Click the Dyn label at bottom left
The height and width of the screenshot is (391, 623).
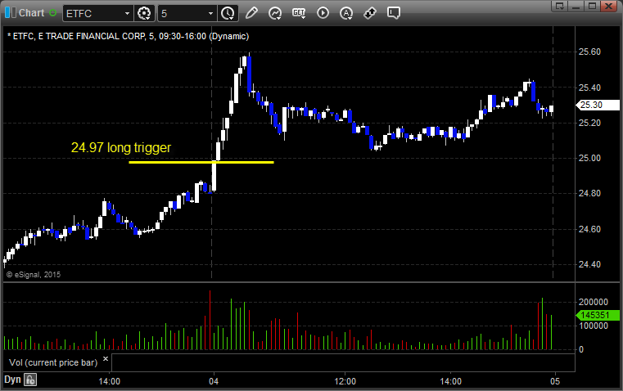click(x=12, y=380)
